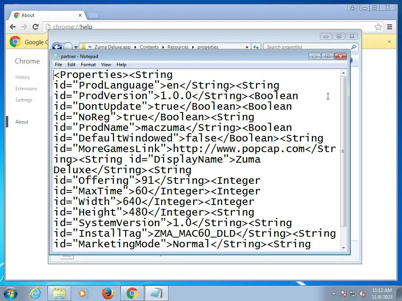Viewport: 402px width, 301px height.
Task: Click the network tray icon
Action: click(353, 294)
